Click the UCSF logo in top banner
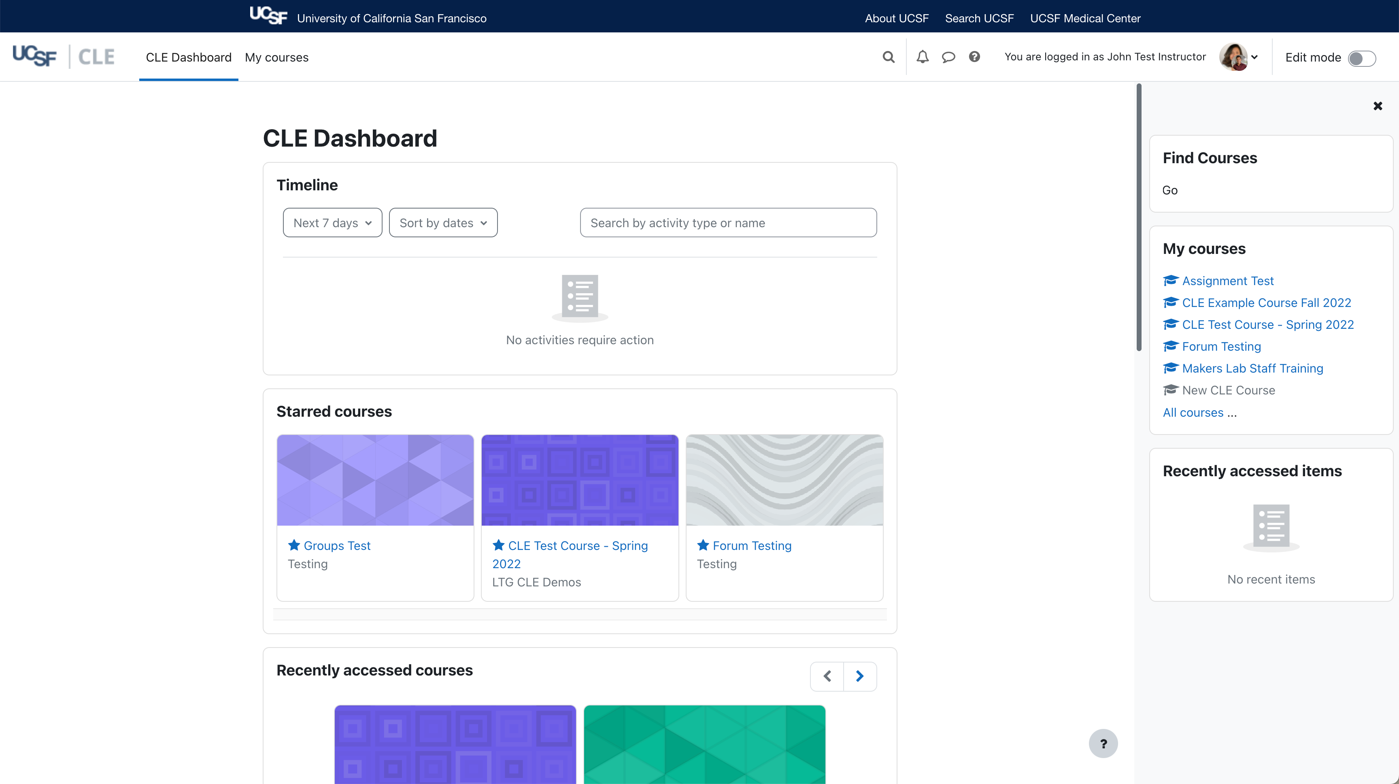This screenshot has width=1399, height=784. pyautogui.click(x=268, y=15)
